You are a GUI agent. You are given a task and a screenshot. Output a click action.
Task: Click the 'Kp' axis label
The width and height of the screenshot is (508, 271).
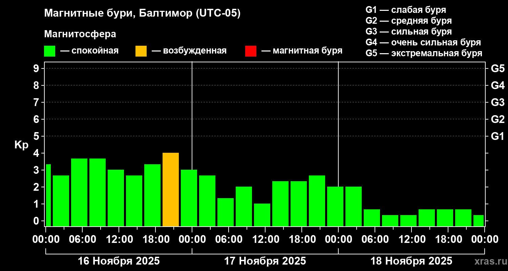(21, 145)
